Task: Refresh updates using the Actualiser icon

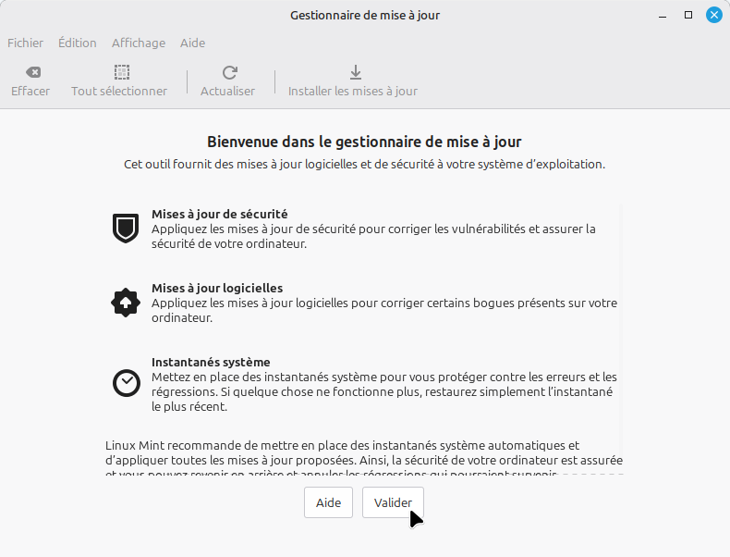Action: pyautogui.click(x=230, y=72)
